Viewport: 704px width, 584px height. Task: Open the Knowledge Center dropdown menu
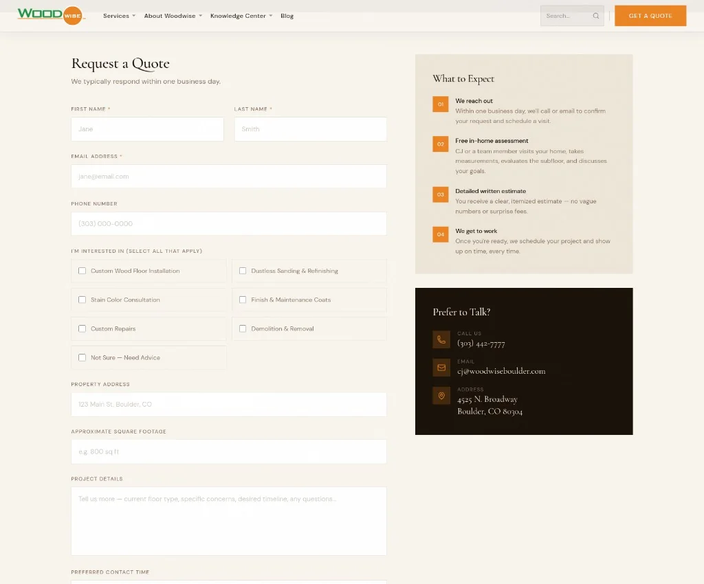237,15
